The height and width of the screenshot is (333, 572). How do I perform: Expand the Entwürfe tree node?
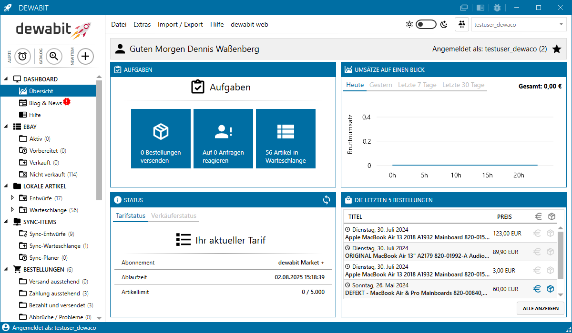click(x=13, y=198)
